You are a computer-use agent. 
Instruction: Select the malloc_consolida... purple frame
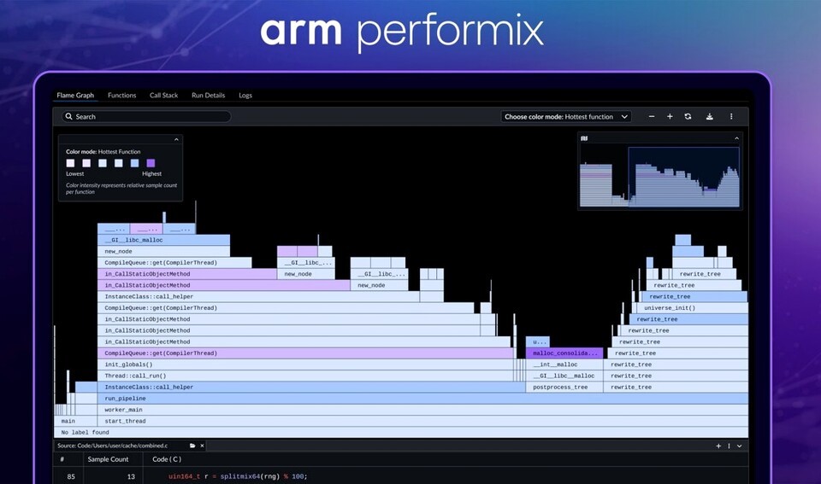coord(564,353)
